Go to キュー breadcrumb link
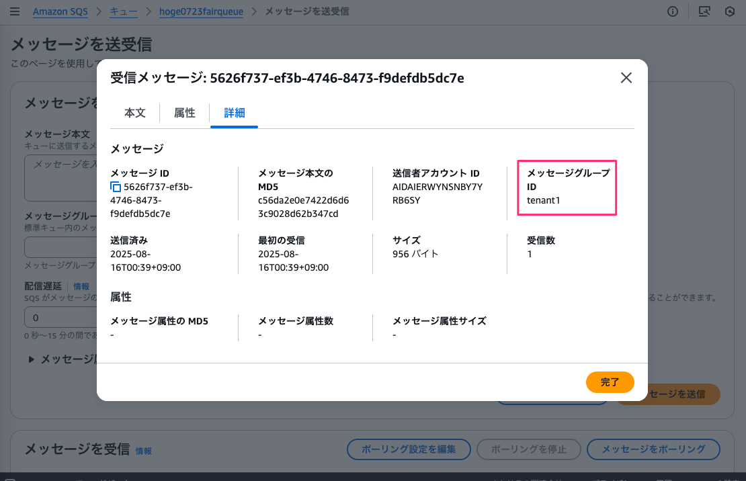Screen dimensions: 746x481 pos(123,11)
